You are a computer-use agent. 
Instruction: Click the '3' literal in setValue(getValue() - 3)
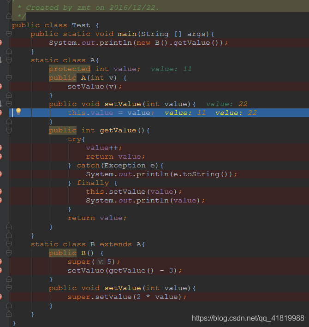click(171, 270)
